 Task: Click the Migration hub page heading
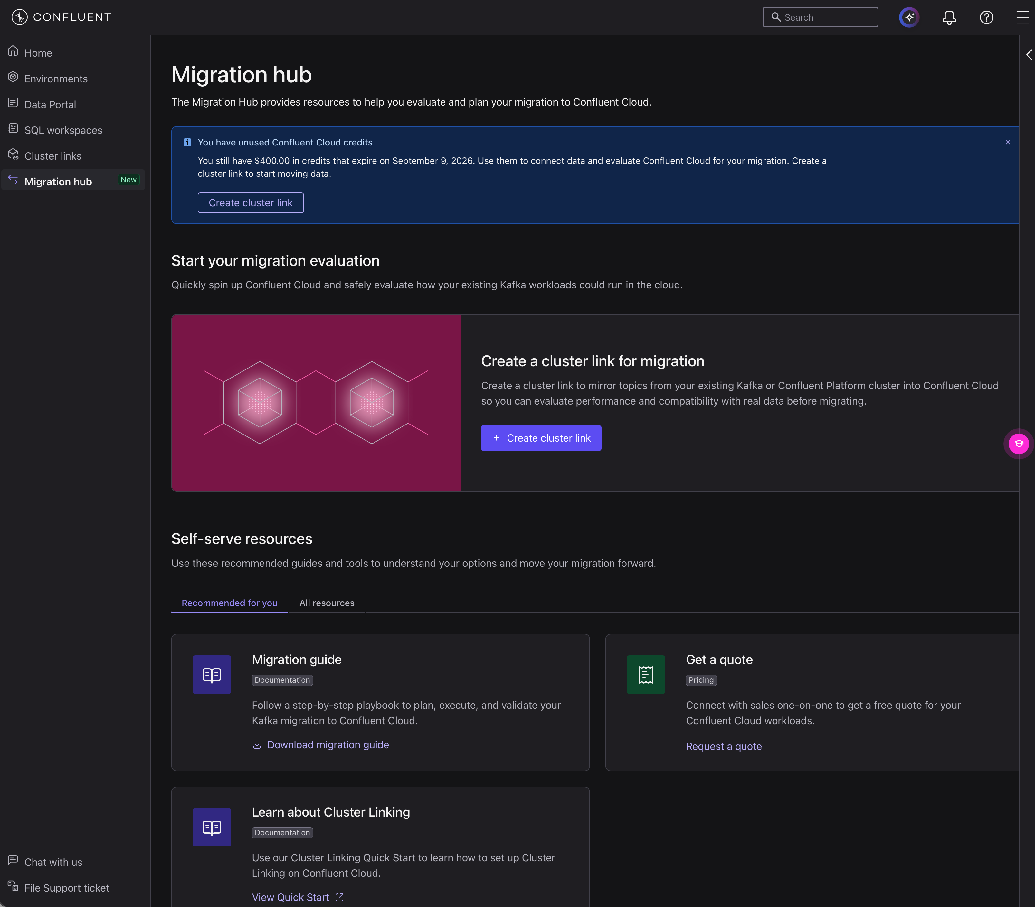tap(242, 74)
